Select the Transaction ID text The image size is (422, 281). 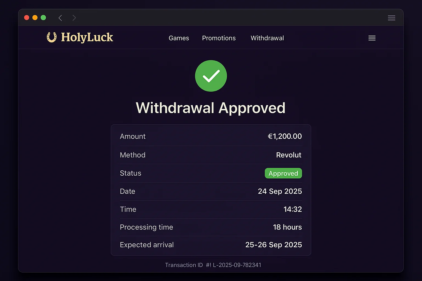(213, 265)
